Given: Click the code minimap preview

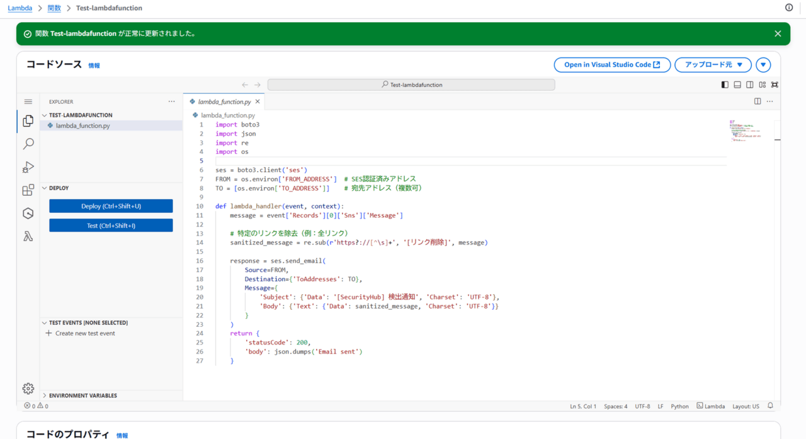Looking at the screenshot, I should click(745, 130).
